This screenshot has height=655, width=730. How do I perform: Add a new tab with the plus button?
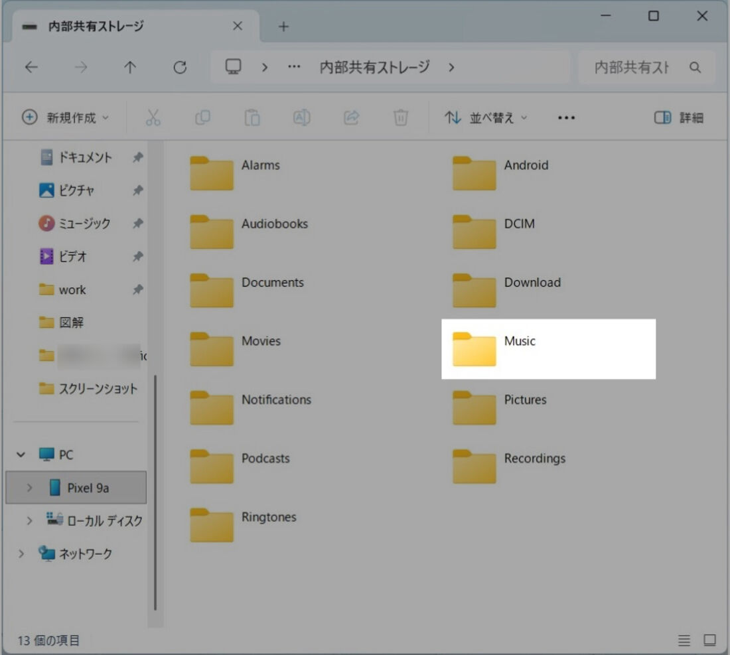point(283,27)
